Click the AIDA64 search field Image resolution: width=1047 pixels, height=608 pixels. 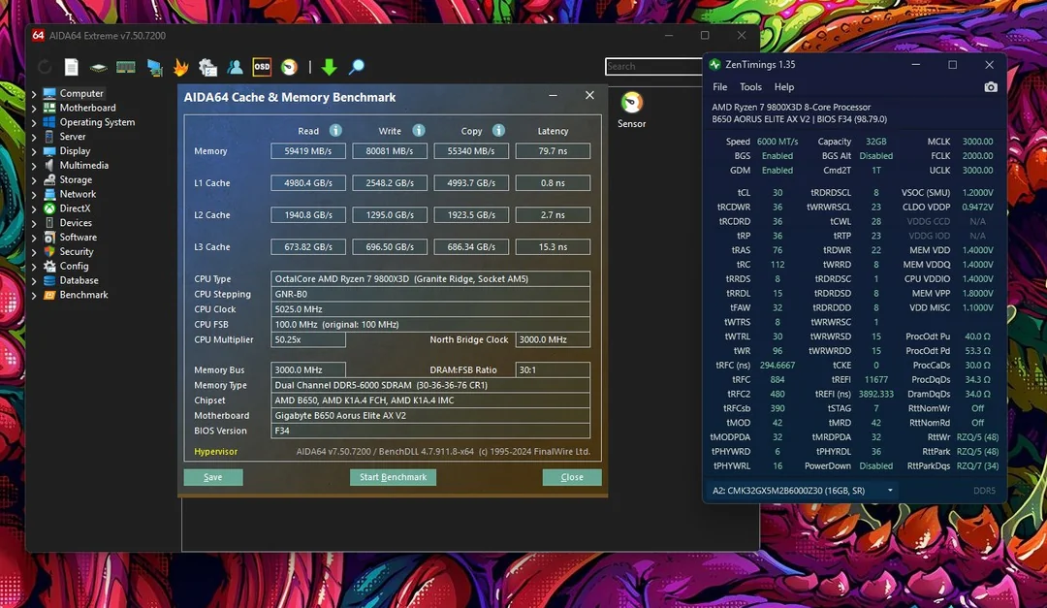point(653,66)
